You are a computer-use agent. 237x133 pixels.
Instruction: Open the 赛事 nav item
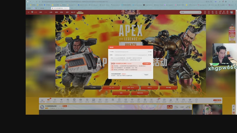56,12
